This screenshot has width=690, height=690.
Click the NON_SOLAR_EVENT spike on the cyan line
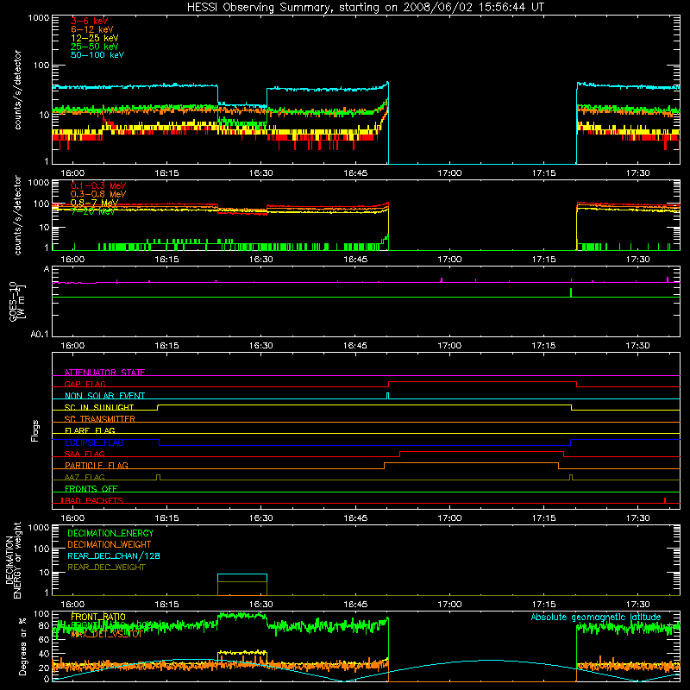tap(387, 396)
